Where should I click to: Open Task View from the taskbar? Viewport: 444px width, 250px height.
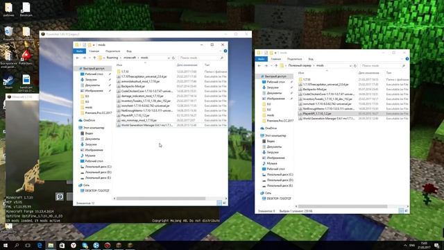pyautogui.click(x=28, y=245)
